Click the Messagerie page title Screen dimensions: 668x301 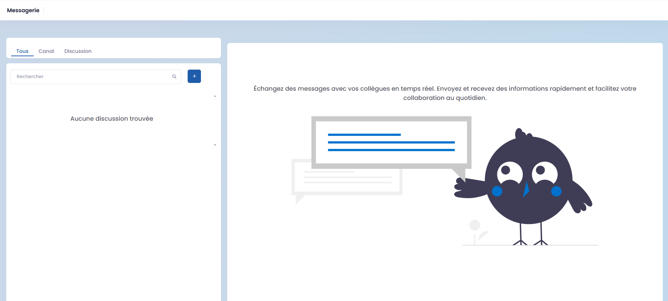pos(23,10)
